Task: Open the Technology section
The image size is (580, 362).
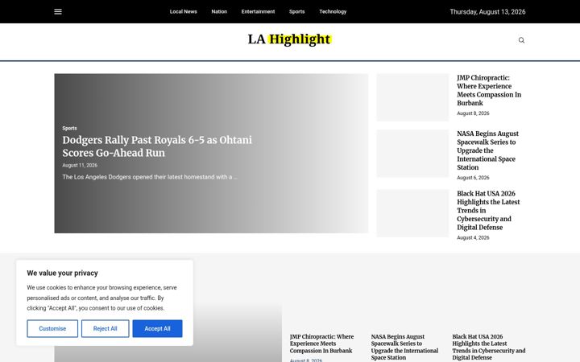Action: 333,12
